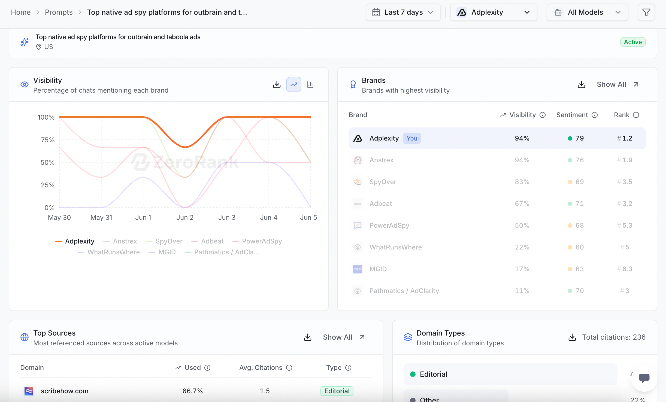666x402 pixels.
Task: Select the Other domain type bar
Action: [456, 396]
